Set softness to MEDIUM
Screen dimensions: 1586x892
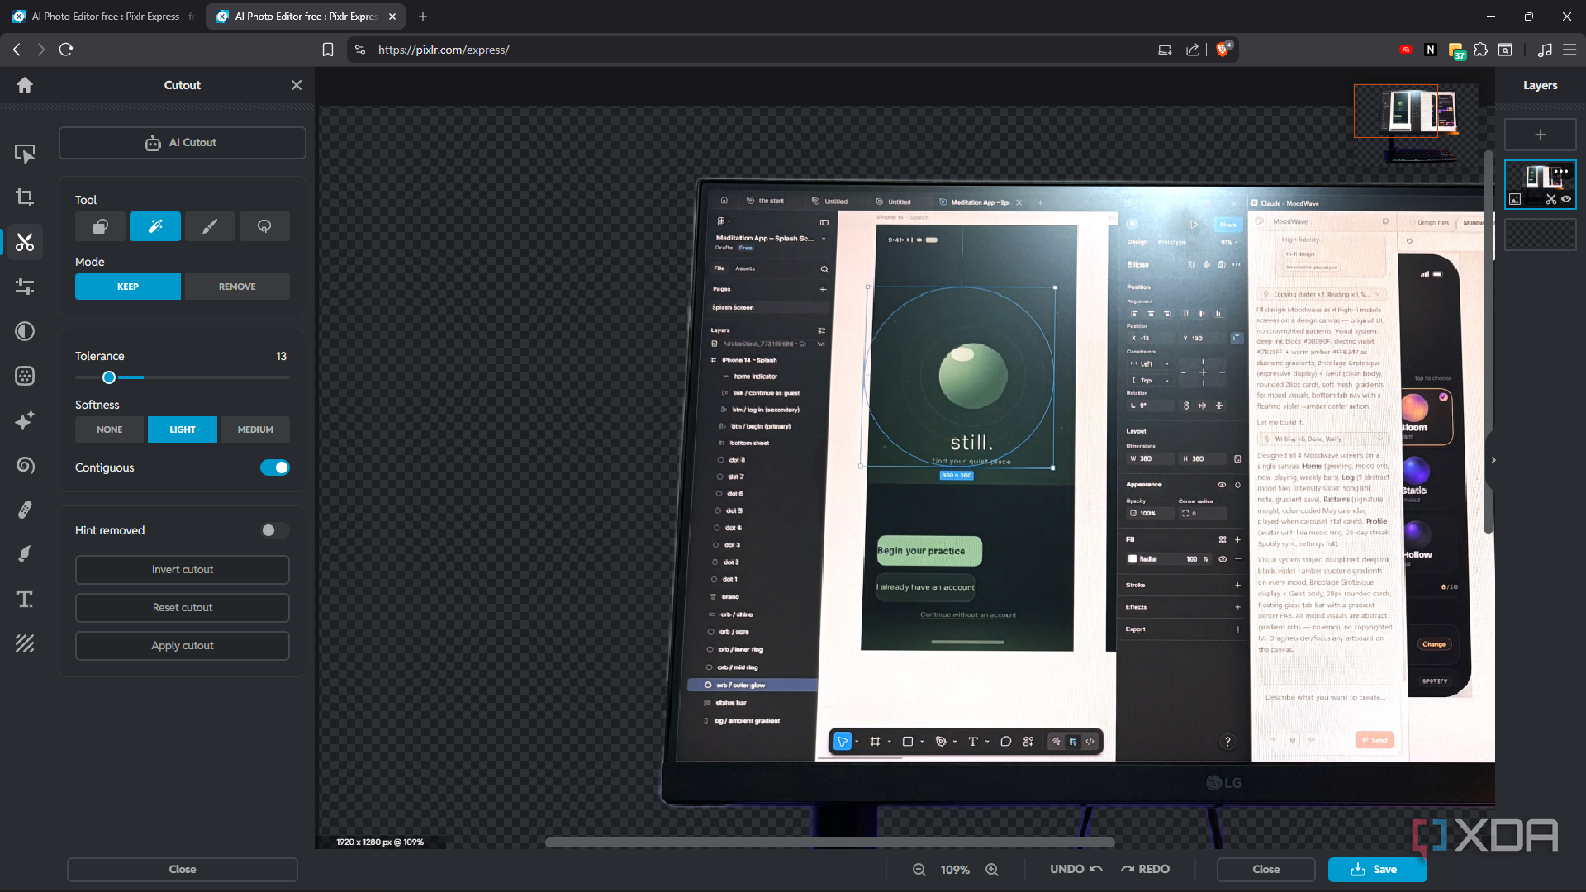coord(255,429)
